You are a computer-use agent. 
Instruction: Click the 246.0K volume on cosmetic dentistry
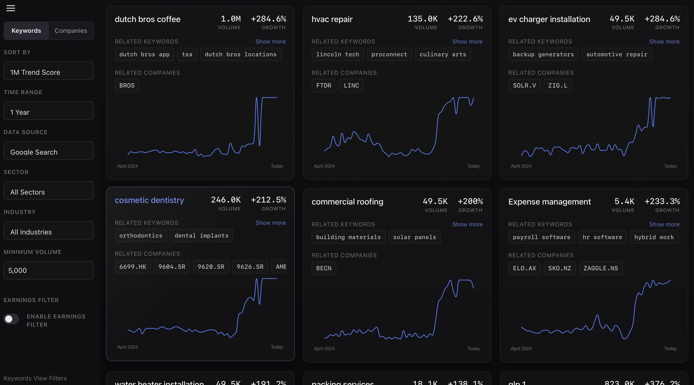pos(226,200)
